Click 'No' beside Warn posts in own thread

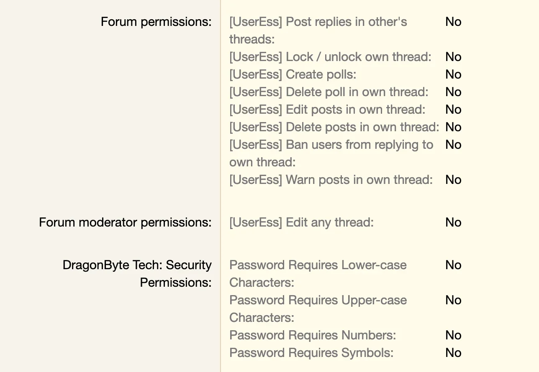click(453, 180)
